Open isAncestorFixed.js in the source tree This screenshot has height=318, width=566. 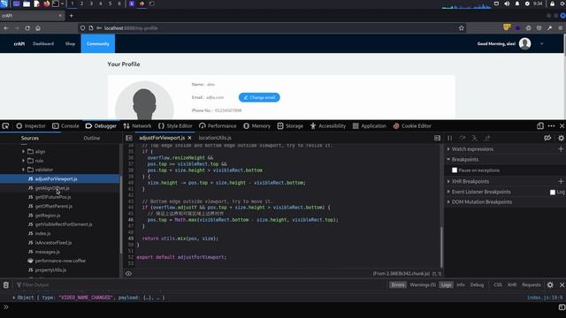pyautogui.click(x=53, y=243)
